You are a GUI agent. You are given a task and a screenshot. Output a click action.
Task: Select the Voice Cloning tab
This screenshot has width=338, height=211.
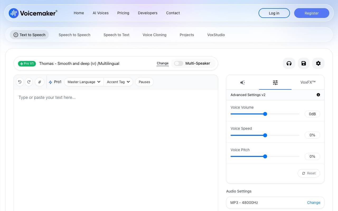pos(154,35)
